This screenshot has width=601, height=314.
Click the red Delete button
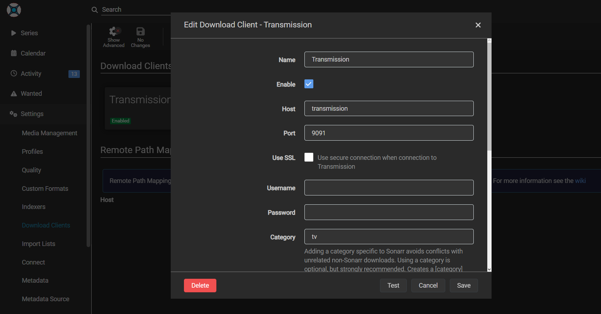pos(200,286)
